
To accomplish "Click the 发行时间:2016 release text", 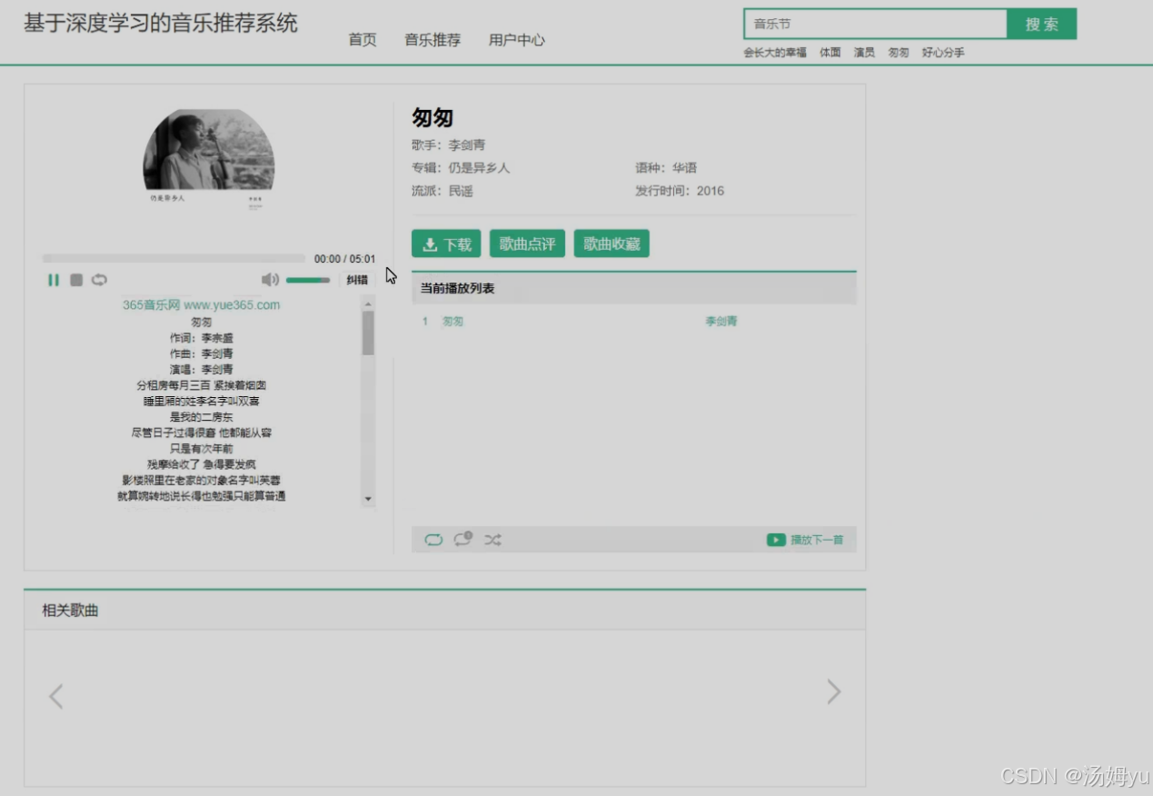I will point(680,191).
